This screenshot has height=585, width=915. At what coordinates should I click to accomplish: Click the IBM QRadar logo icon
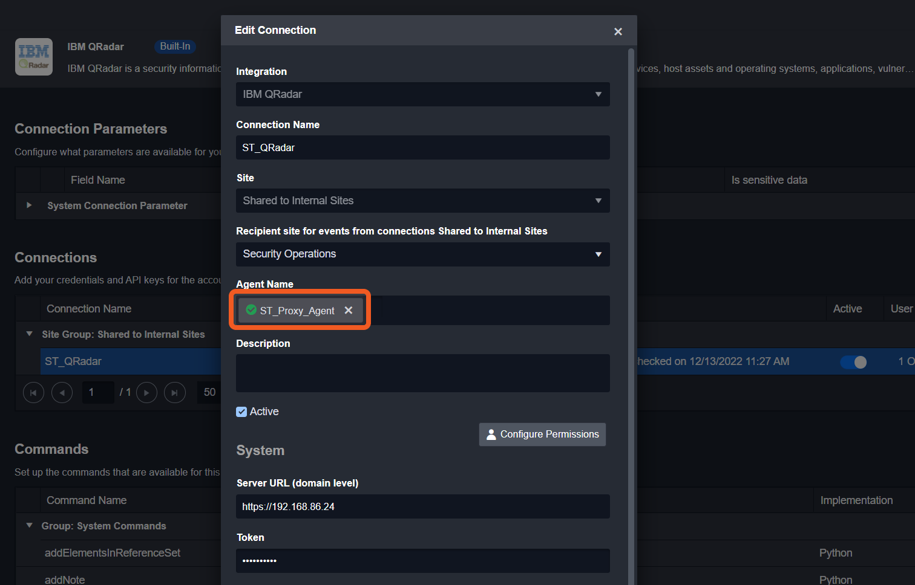[x=34, y=57]
